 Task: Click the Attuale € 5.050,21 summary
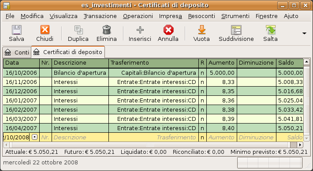[x=32, y=152]
